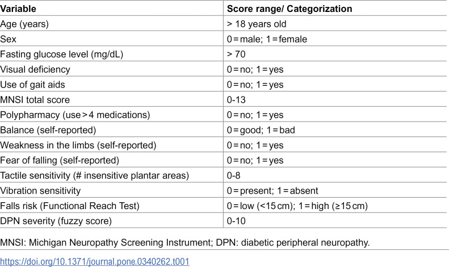
Task: Select the 0=male; 1=female categorization cell
Action: tap(267, 39)
